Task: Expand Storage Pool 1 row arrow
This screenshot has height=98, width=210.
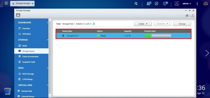Action: pyautogui.click(x=63, y=36)
